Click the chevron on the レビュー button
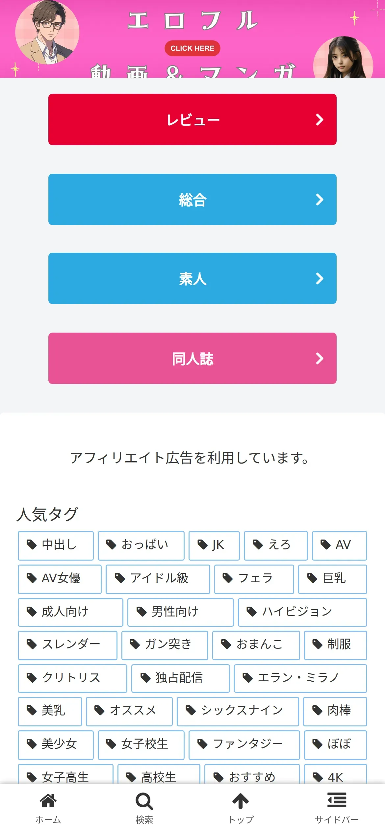The image size is (385, 833). (x=320, y=120)
